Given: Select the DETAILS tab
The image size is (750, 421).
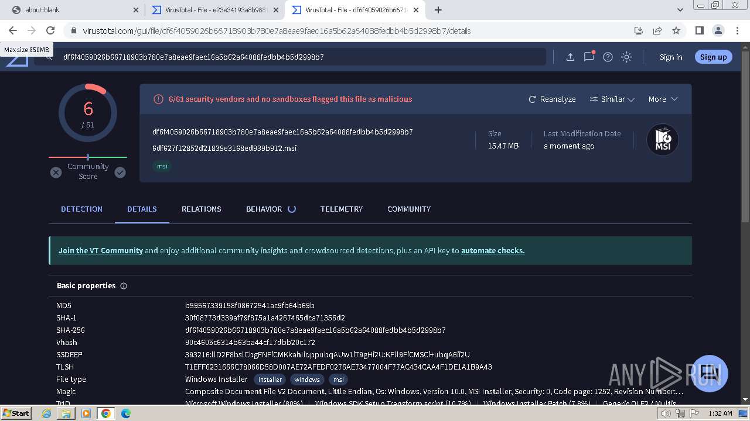Looking at the screenshot, I should tap(142, 209).
